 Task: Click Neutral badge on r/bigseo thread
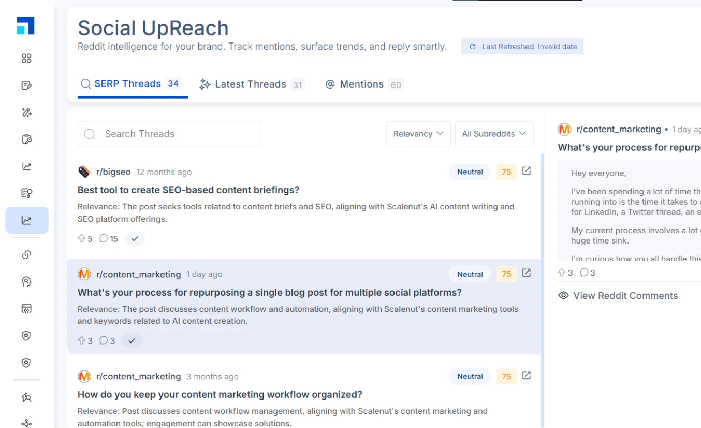470,172
